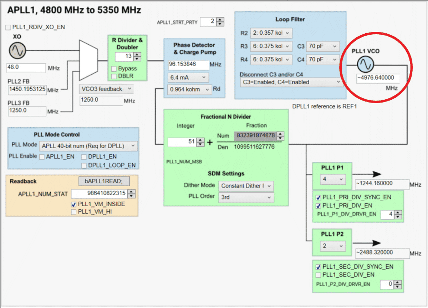Disable the PLL1_PRI_DIV_SYNC_EN checkbox

pos(318,197)
